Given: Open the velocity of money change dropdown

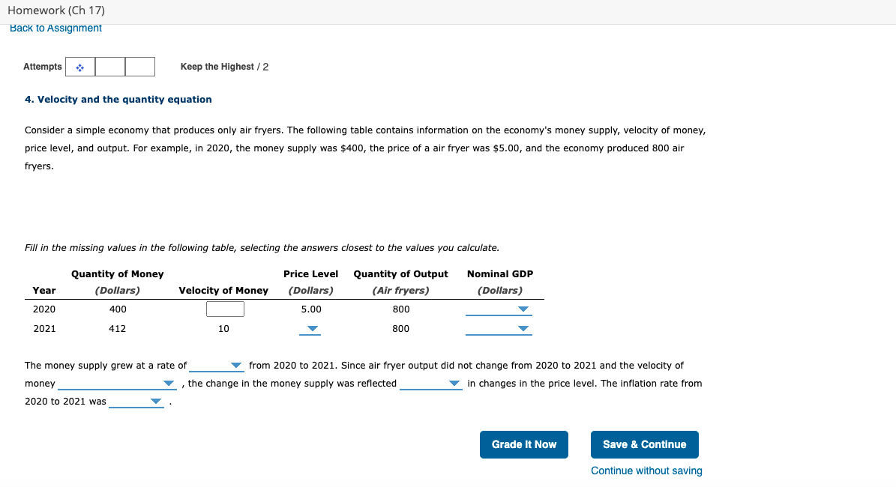Looking at the screenshot, I should coord(117,383).
